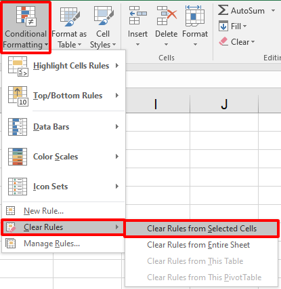Click the Insert cells icon
Screen dimensions: 281x289
[137, 16]
